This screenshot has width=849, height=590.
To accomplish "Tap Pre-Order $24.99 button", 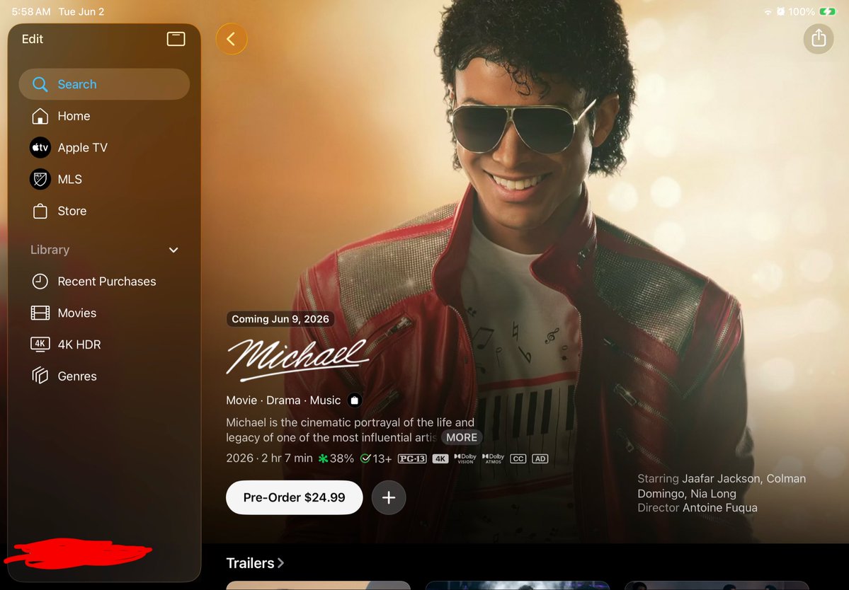I will coord(294,497).
